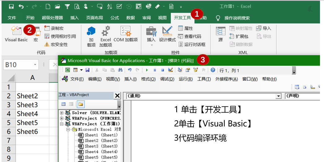Select cell A6 containing Sheet6

click(x=33, y=131)
